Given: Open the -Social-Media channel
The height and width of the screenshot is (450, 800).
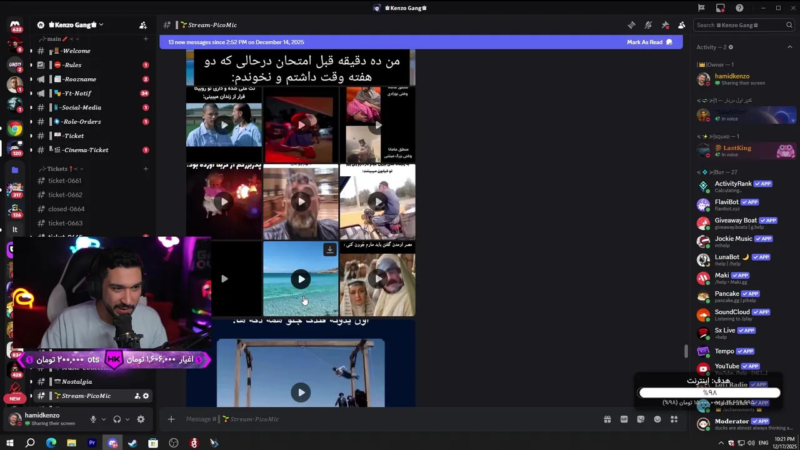Looking at the screenshot, I should tap(91, 107).
